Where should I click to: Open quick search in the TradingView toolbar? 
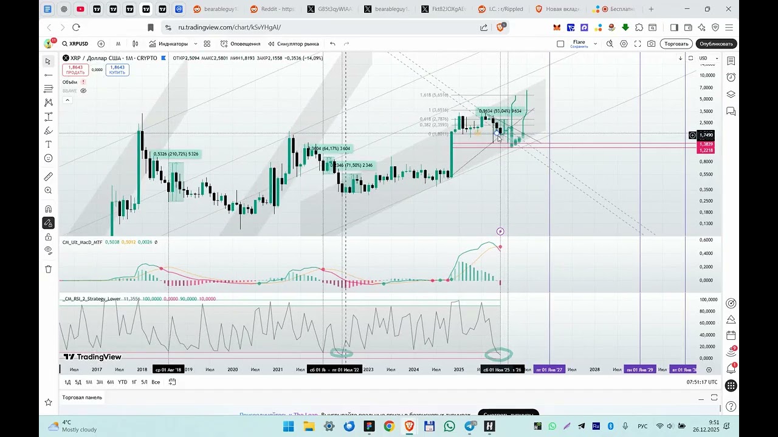610,44
